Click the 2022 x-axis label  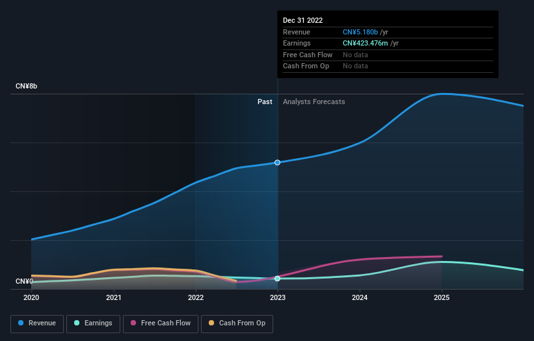point(196,298)
